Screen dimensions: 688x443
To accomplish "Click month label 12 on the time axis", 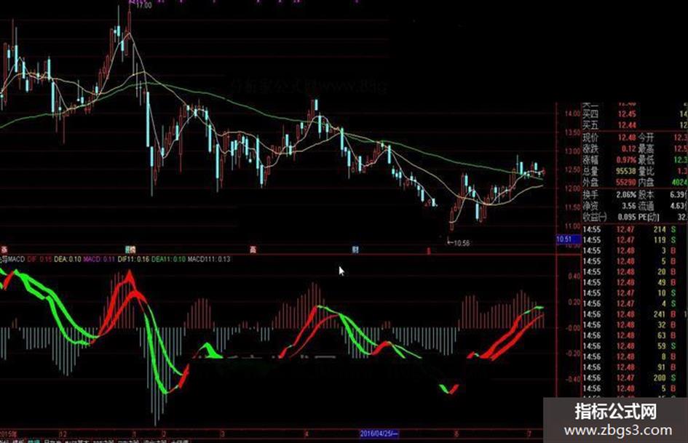I will 63,434.
